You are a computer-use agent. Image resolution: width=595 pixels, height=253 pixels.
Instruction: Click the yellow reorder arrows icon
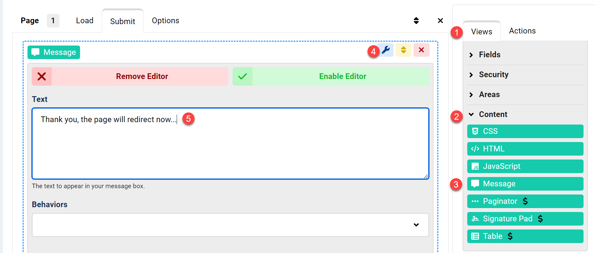point(404,50)
